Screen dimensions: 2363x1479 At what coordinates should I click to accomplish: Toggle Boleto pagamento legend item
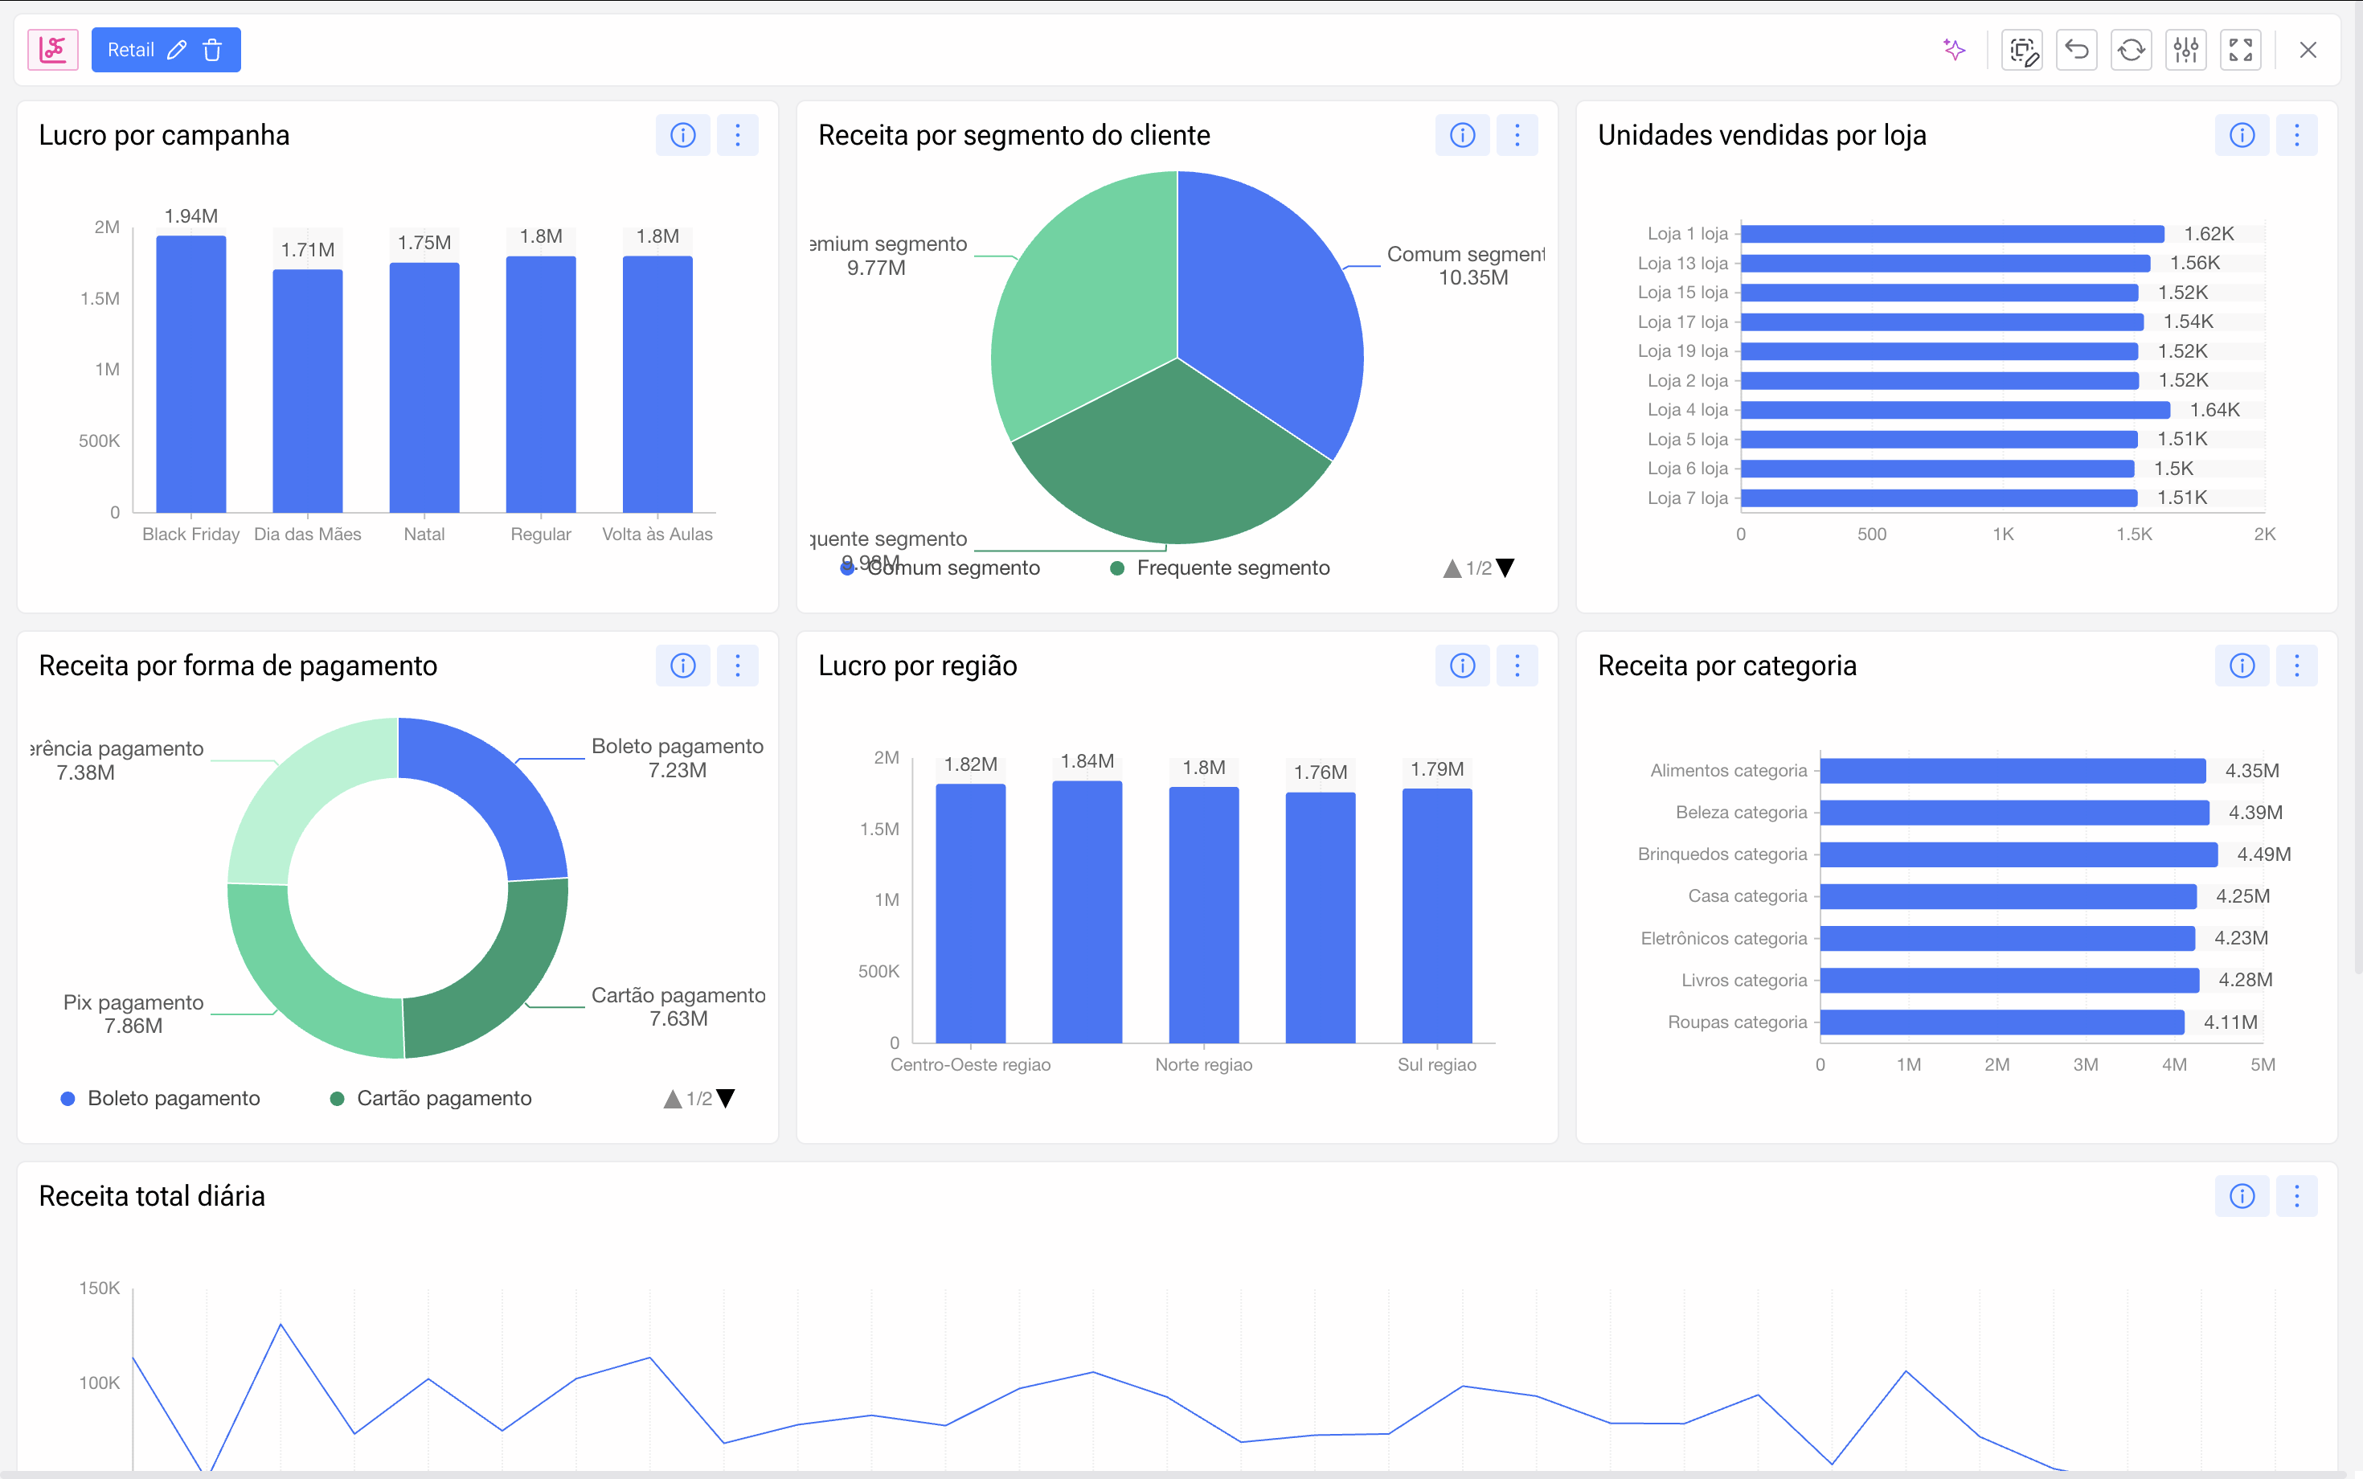(x=173, y=1099)
